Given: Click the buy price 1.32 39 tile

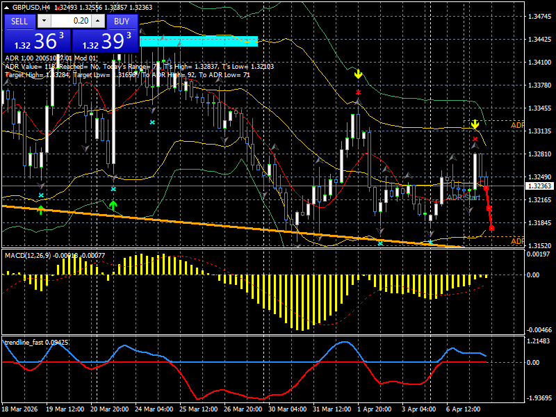Looking at the screenshot, I should (105, 41).
